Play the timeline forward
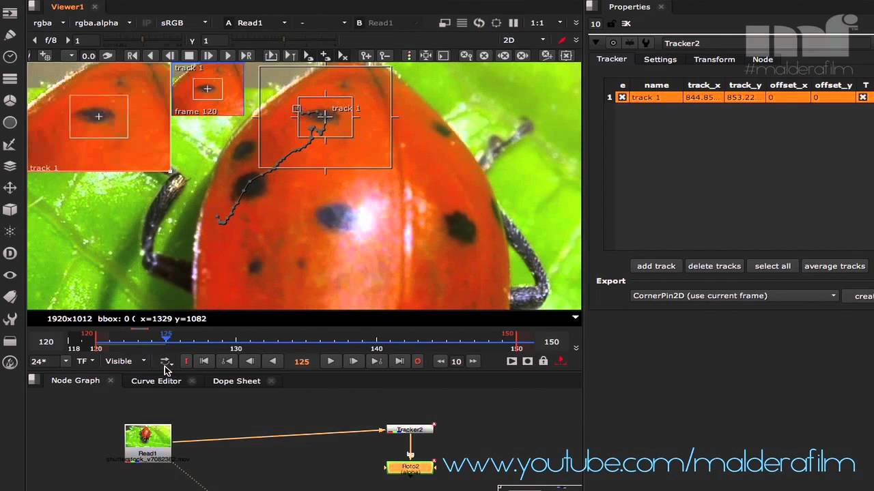The width and height of the screenshot is (874, 491). pos(330,361)
